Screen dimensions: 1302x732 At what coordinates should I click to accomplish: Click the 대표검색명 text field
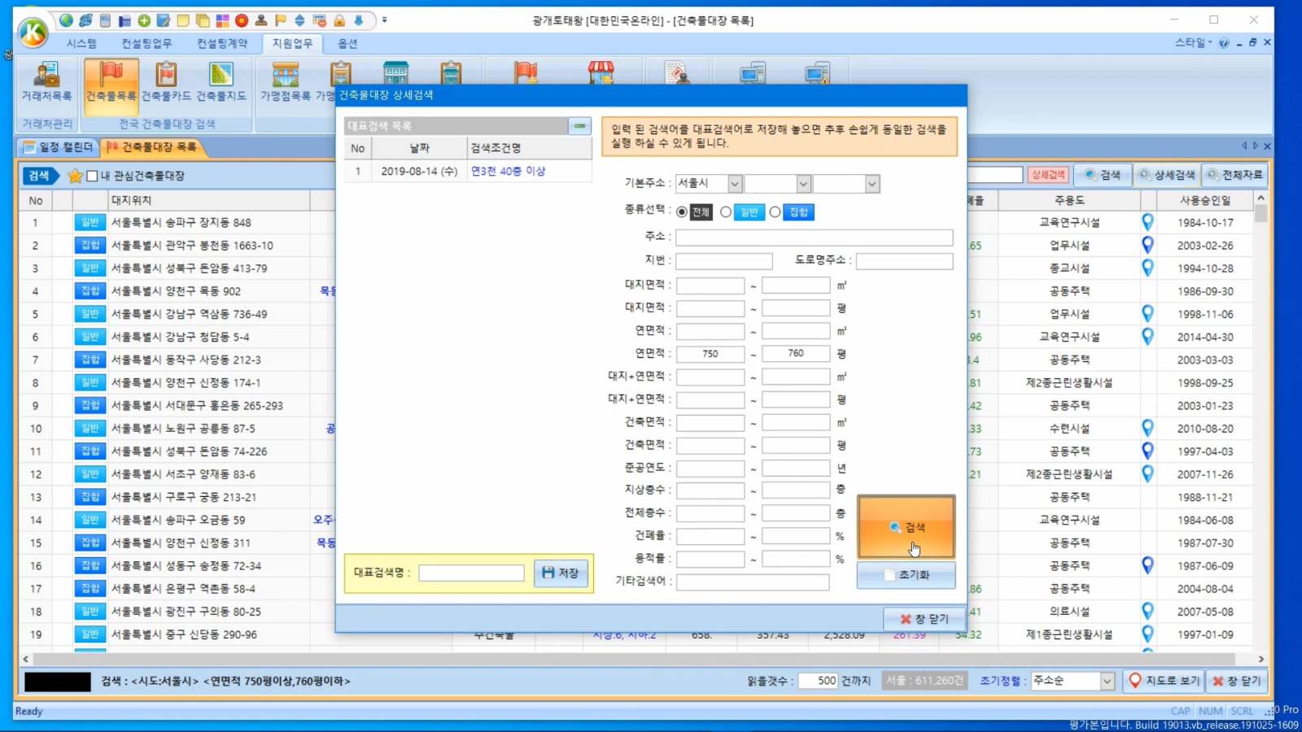click(x=471, y=573)
